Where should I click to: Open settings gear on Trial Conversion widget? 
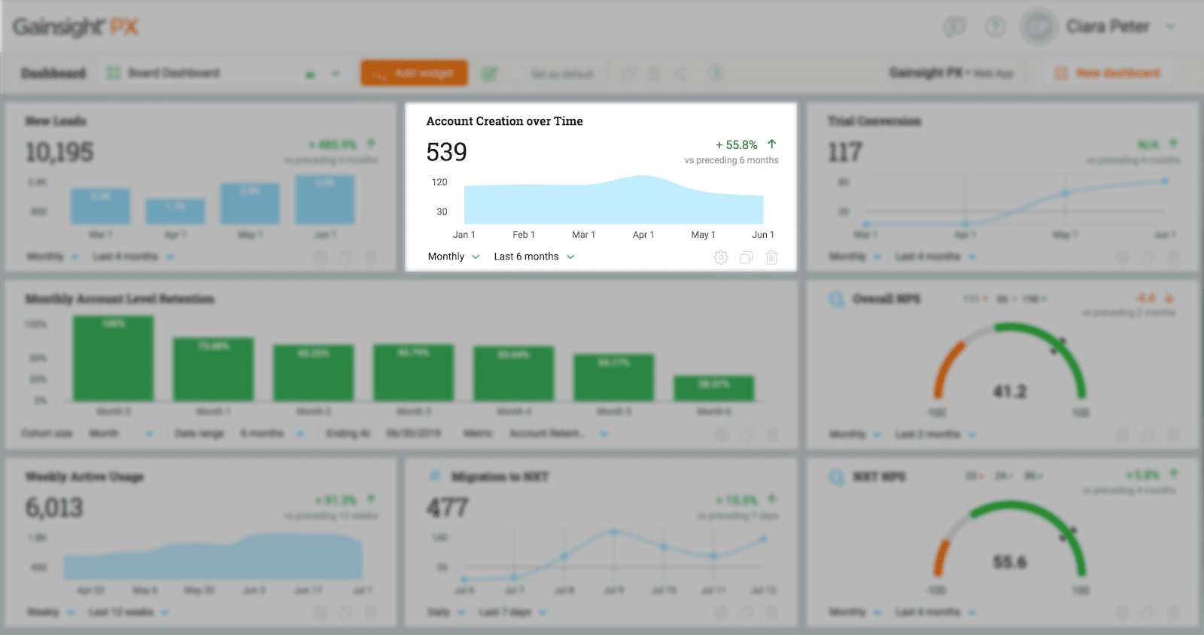point(1122,257)
